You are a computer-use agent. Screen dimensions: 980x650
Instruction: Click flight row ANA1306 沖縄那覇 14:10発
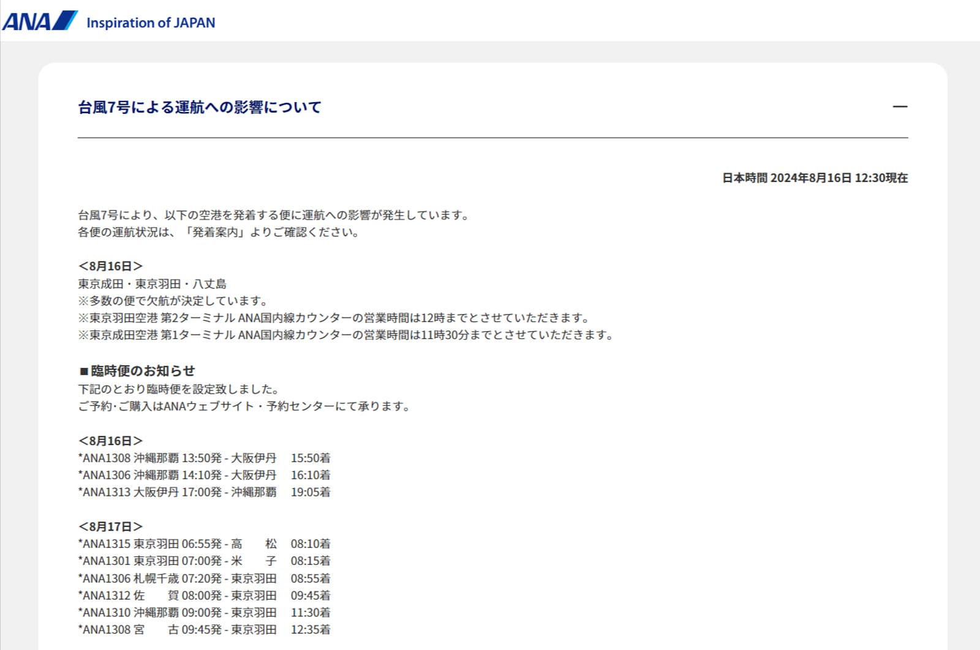click(x=204, y=475)
